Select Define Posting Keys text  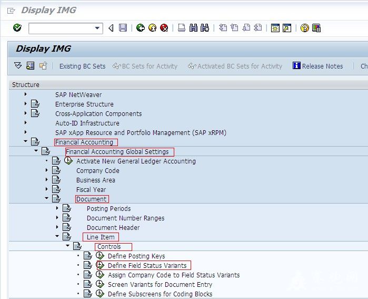point(136,256)
